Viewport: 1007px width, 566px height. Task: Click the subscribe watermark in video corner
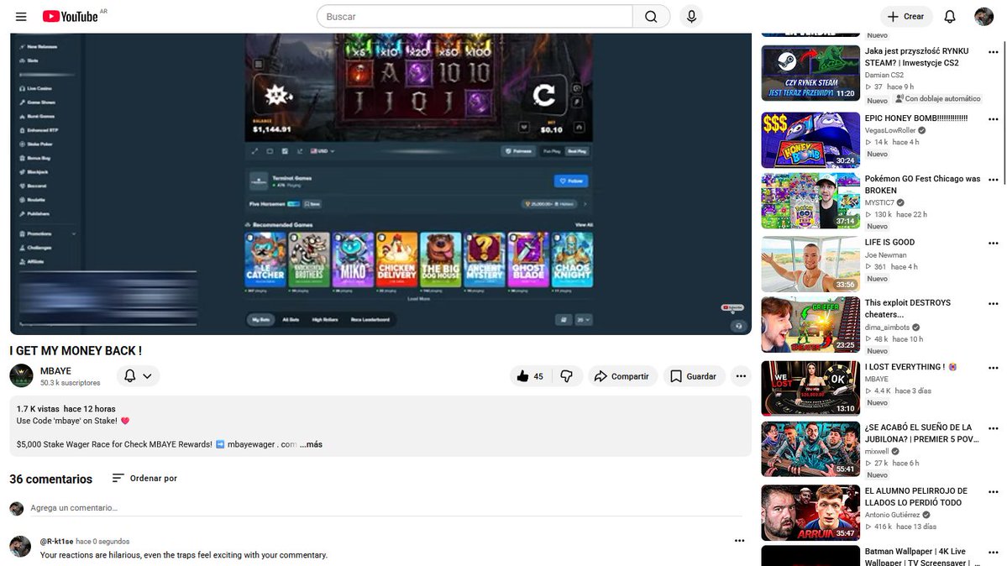(x=732, y=307)
